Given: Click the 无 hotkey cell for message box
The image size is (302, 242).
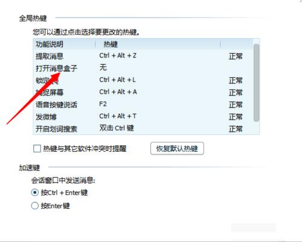Looking at the screenshot, I should [x=103, y=68].
